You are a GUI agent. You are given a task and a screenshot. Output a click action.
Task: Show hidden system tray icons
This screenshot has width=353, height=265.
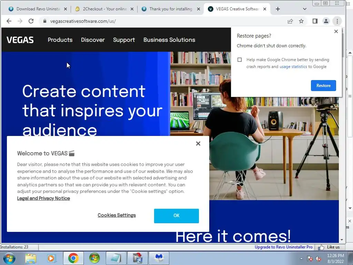coord(301,258)
